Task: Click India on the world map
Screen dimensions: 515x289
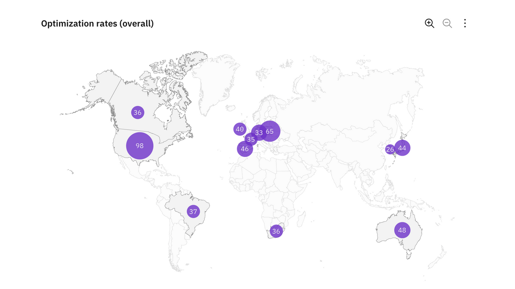Action: 340,169
